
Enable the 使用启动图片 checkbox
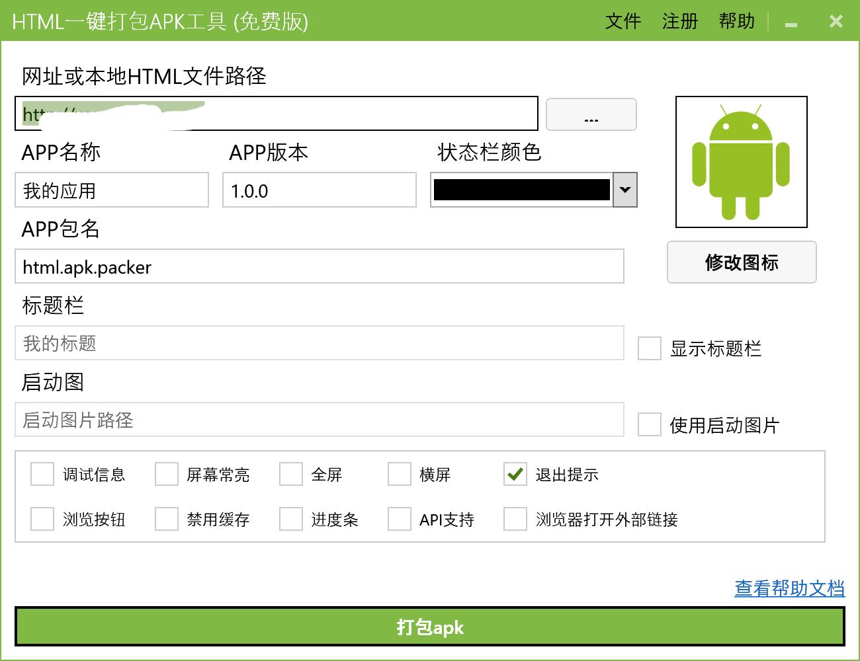(648, 426)
